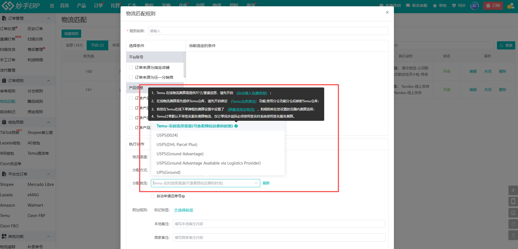Click the 组包预报 section icon
The height and width of the screenshot is (249, 518).
[x=4, y=122]
